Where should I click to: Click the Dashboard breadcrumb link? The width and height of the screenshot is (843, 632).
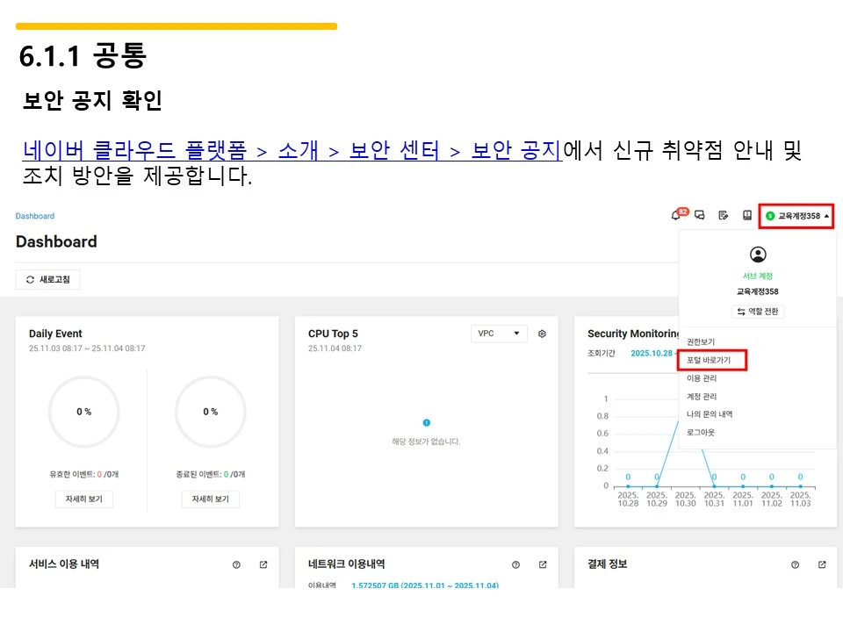[x=35, y=215]
